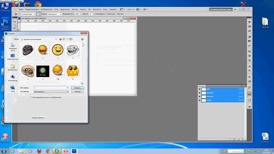Select the Каналы panel tab
Screen dimensions: 274x154
[202, 86]
